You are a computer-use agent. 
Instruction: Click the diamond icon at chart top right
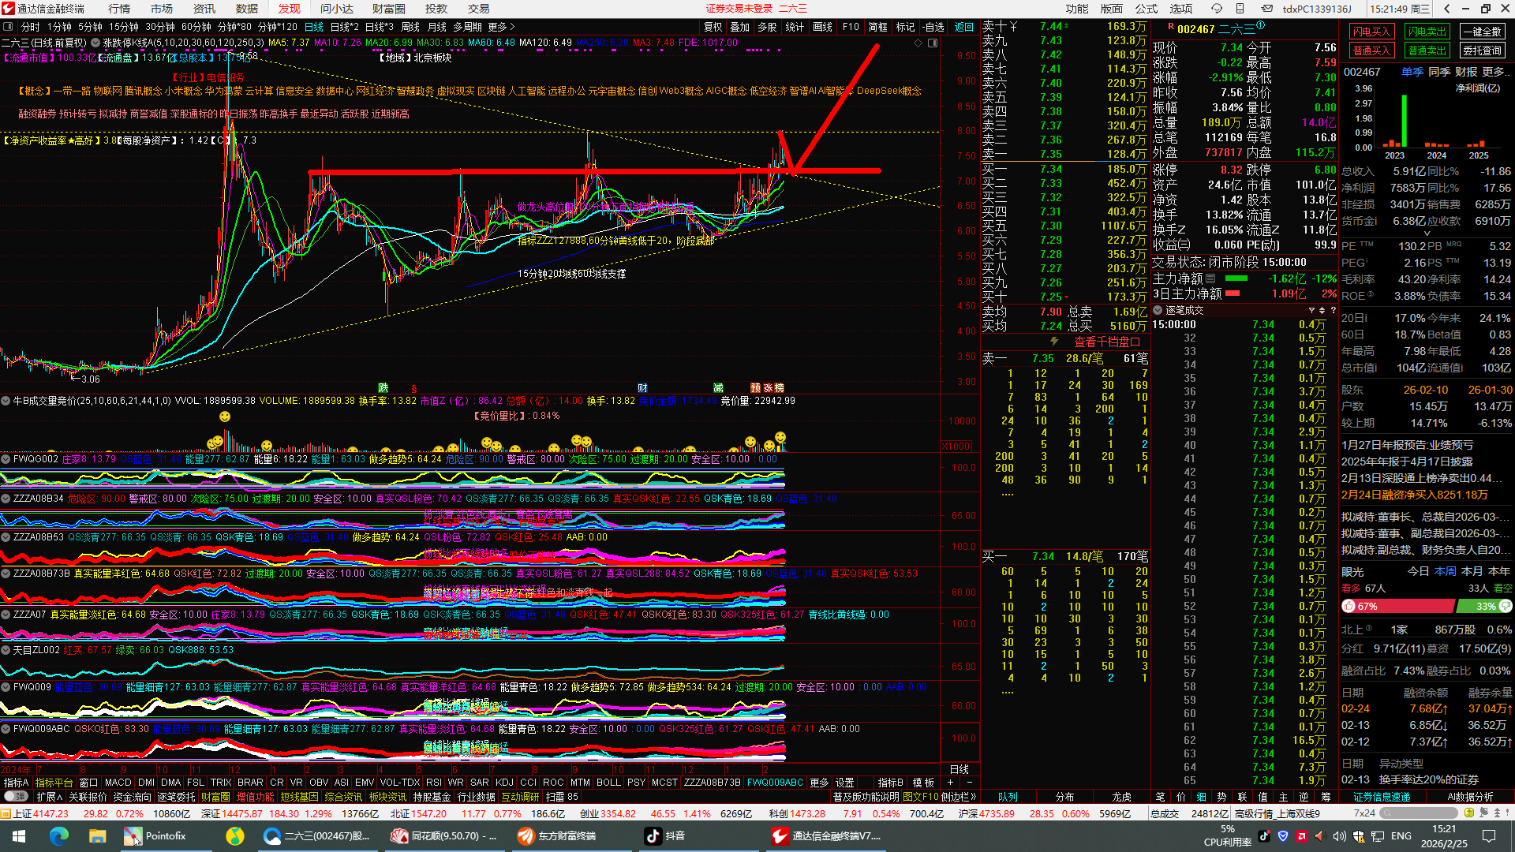click(918, 43)
